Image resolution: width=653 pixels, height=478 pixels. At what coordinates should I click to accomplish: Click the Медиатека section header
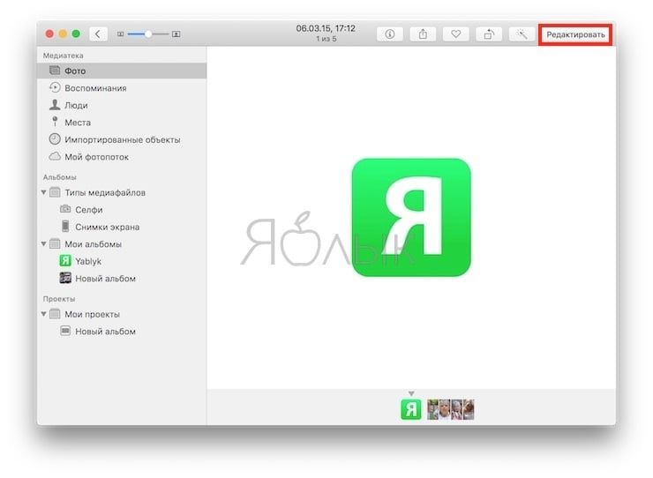pos(64,56)
